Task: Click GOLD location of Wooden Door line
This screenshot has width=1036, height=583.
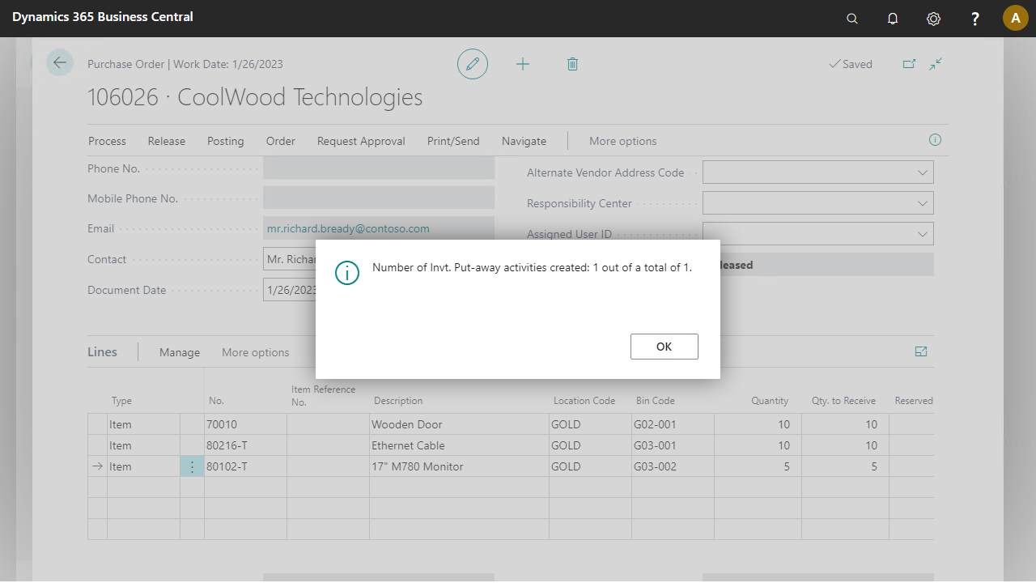Action: pyautogui.click(x=566, y=424)
